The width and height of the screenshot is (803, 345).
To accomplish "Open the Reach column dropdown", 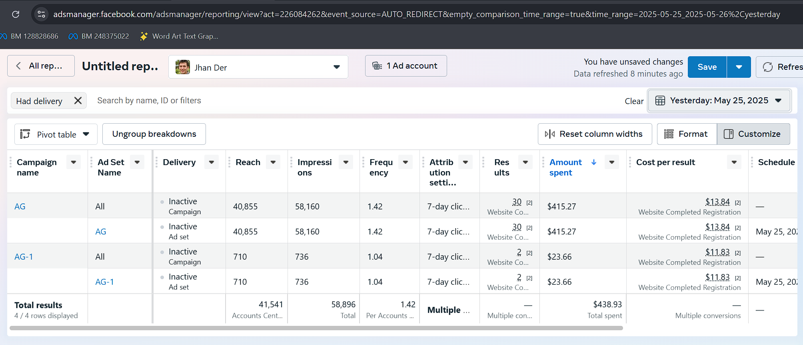I will (x=273, y=162).
